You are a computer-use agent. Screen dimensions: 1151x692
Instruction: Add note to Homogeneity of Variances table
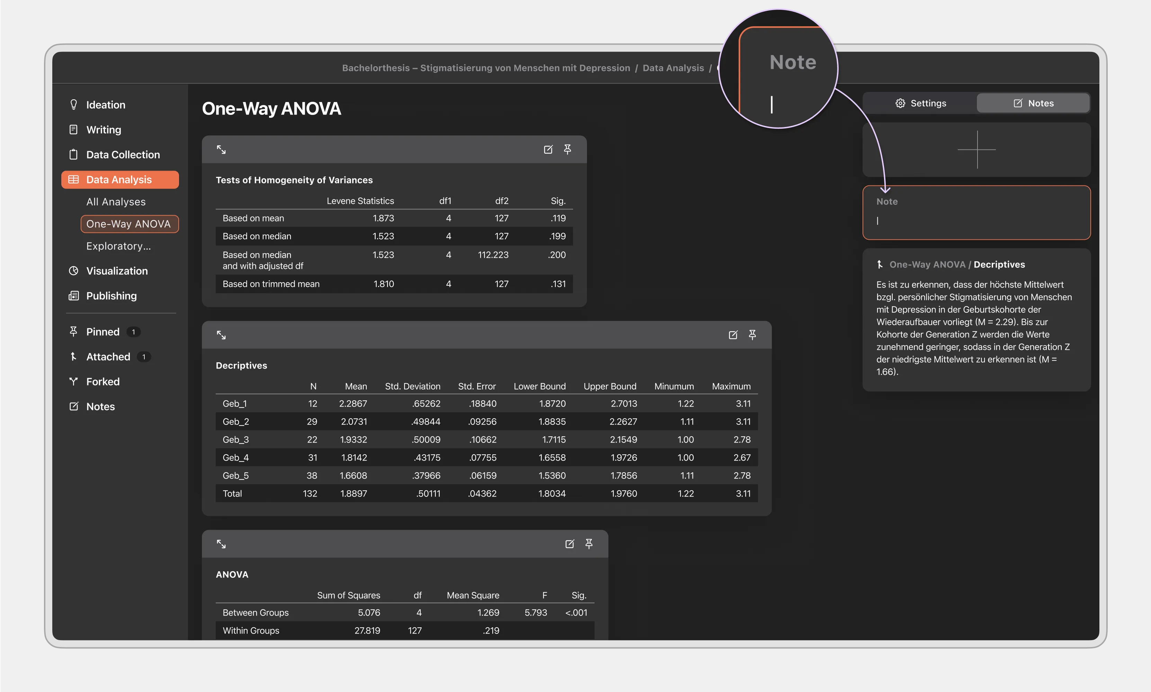tap(548, 150)
